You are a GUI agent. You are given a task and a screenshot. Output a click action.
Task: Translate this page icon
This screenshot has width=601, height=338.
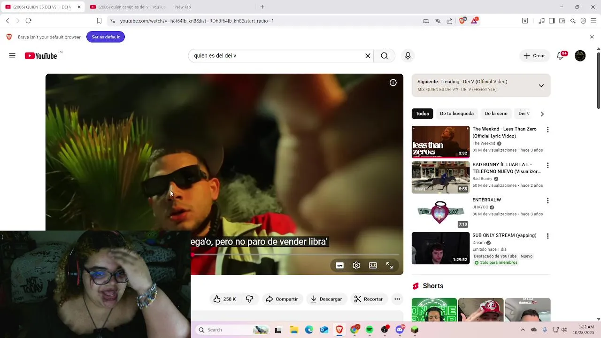click(438, 21)
